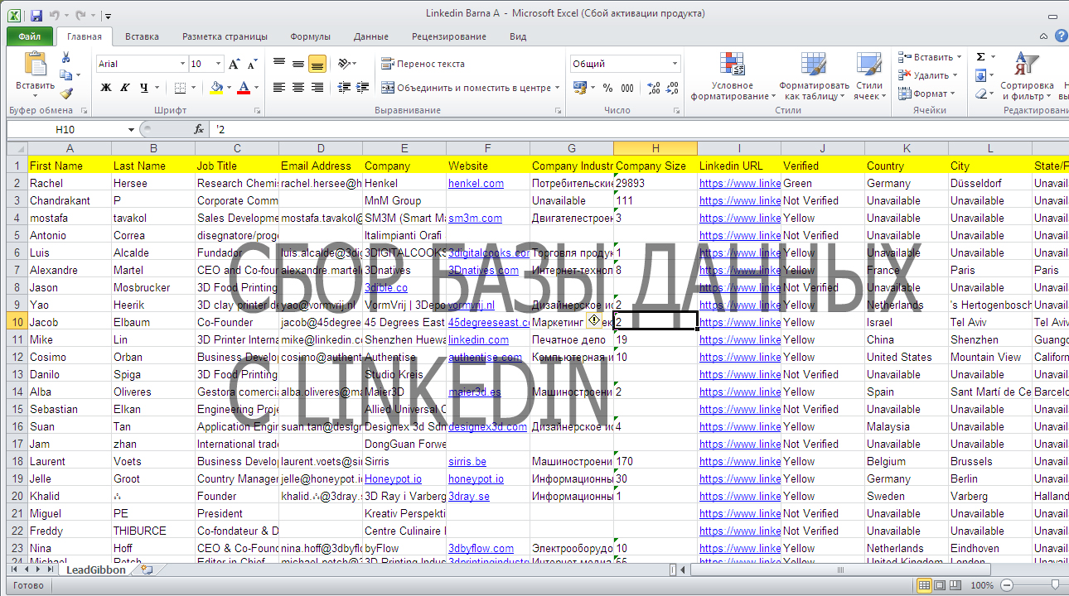The height and width of the screenshot is (596, 1069).
Task: Open the font name Arial dropdown
Action: coord(183,64)
